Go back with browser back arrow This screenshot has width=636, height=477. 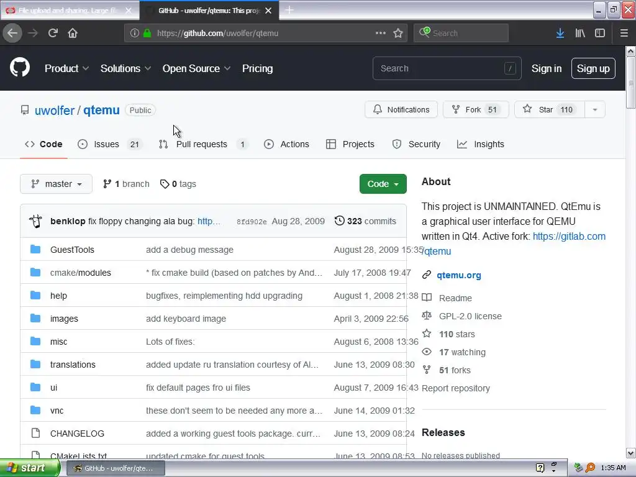pos(12,33)
